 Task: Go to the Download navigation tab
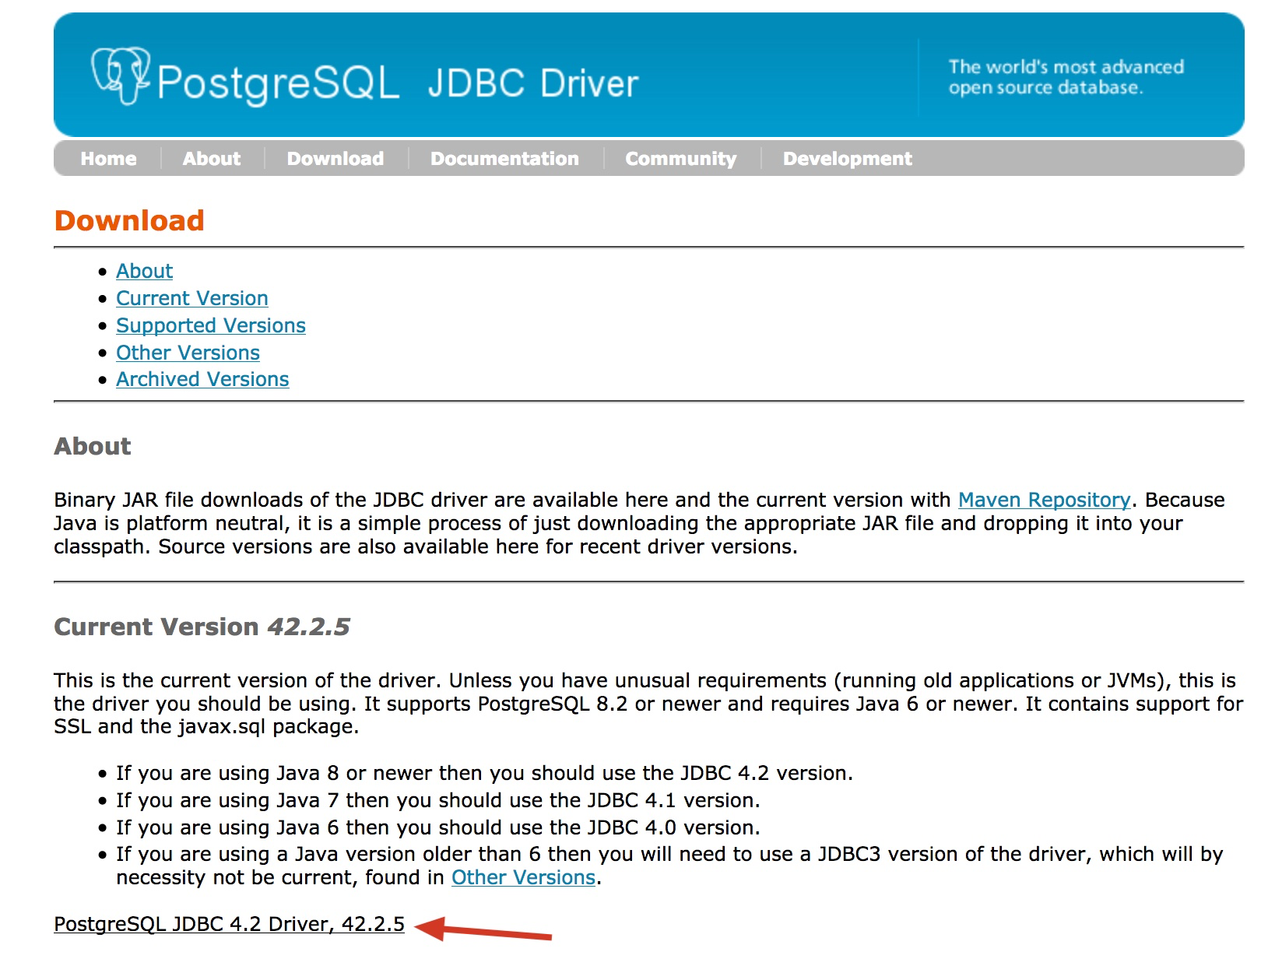335,159
